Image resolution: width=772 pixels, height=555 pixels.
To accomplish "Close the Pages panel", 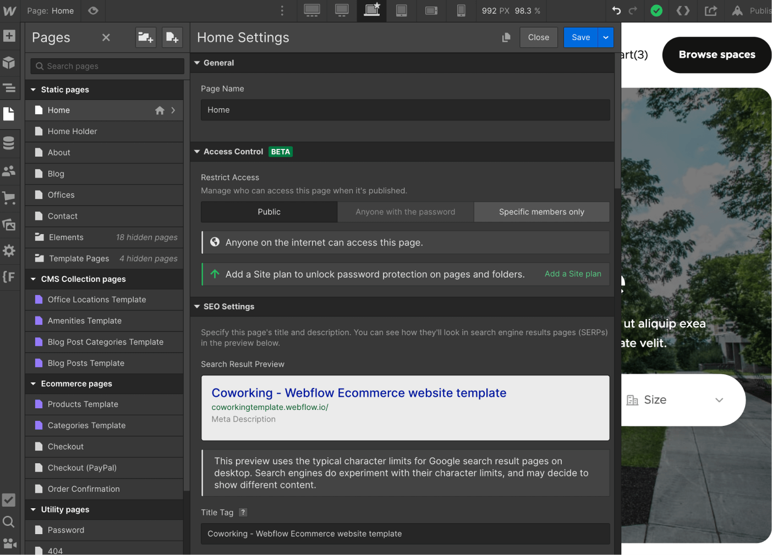I will click(106, 37).
